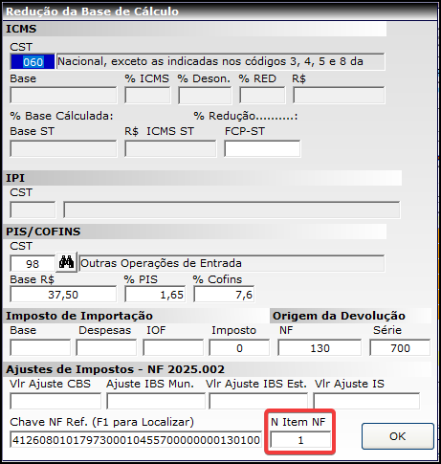The image size is (441, 464).
Task: Click the FCP-ST input field
Action: (x=262, y=148)
